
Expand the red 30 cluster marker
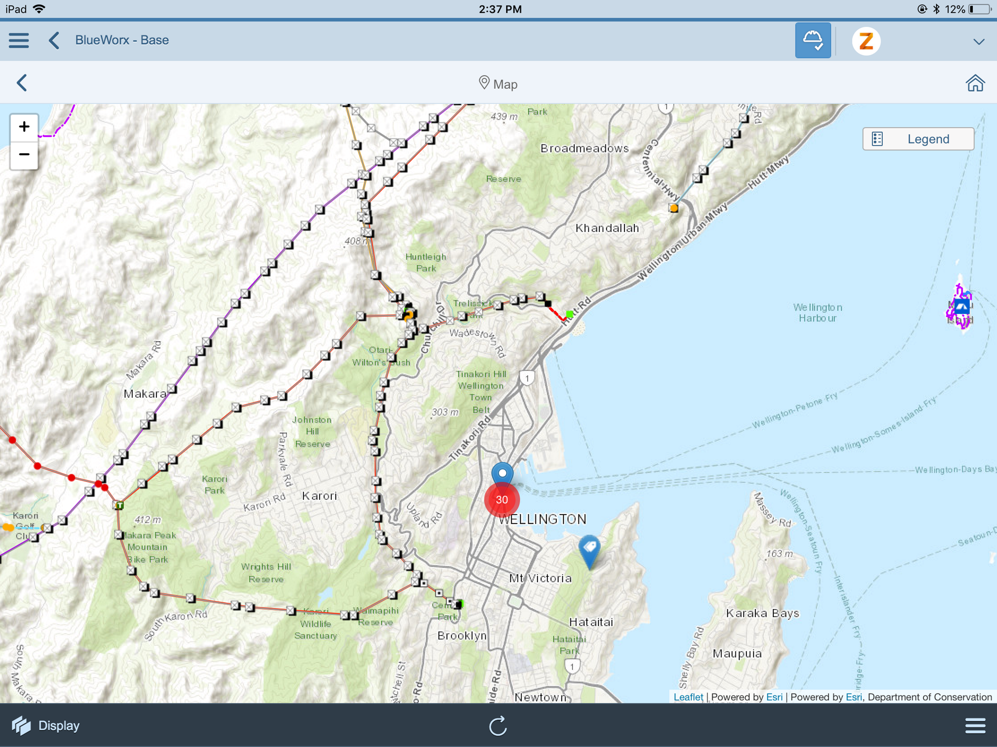click(502, 500)
